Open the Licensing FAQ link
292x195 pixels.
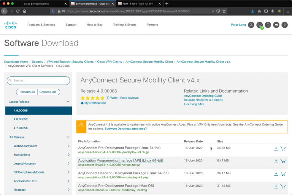point(194,104)
